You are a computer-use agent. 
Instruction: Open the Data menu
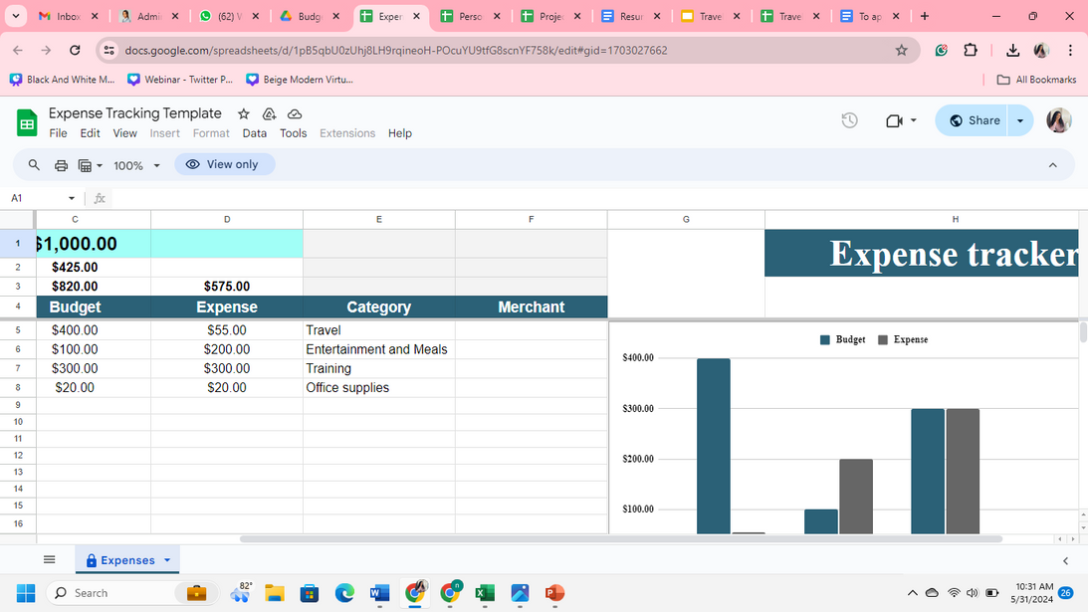coord(255,133)
